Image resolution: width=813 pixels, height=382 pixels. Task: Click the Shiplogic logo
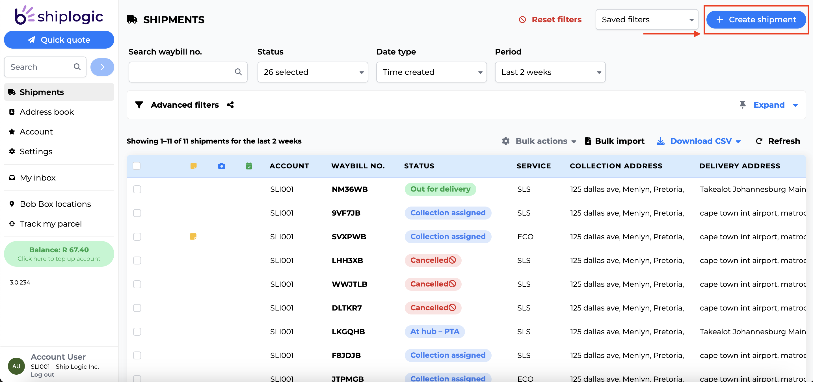(x=59, y=15)
